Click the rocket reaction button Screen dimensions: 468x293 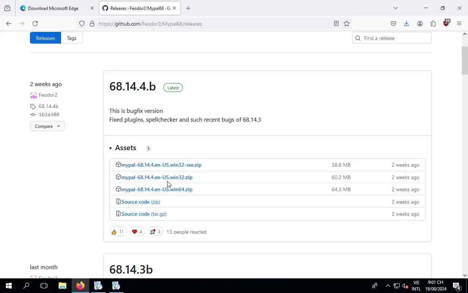[155, 232]
